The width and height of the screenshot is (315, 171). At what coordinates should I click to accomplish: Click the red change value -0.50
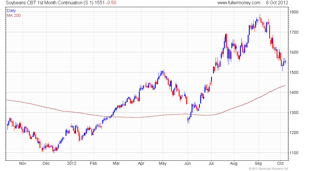(111, 3)
